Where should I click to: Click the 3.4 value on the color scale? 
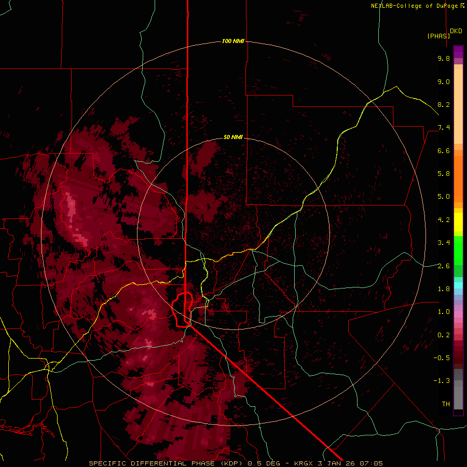444,243
